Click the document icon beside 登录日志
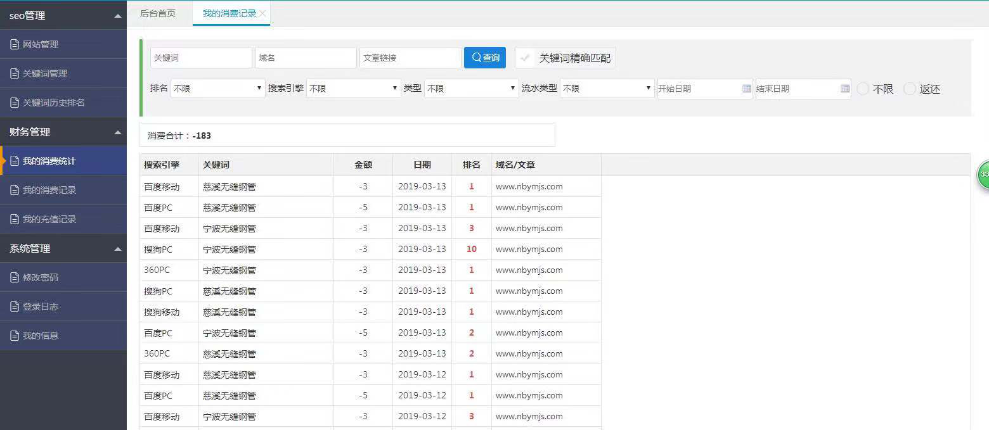 15,307
